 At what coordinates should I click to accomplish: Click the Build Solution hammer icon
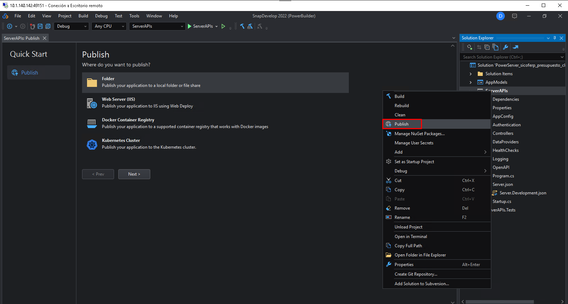[242, 26]
